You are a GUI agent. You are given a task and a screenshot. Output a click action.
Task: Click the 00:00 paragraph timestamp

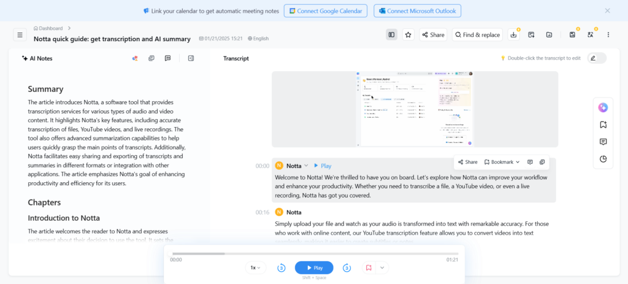tap(262, 166)
